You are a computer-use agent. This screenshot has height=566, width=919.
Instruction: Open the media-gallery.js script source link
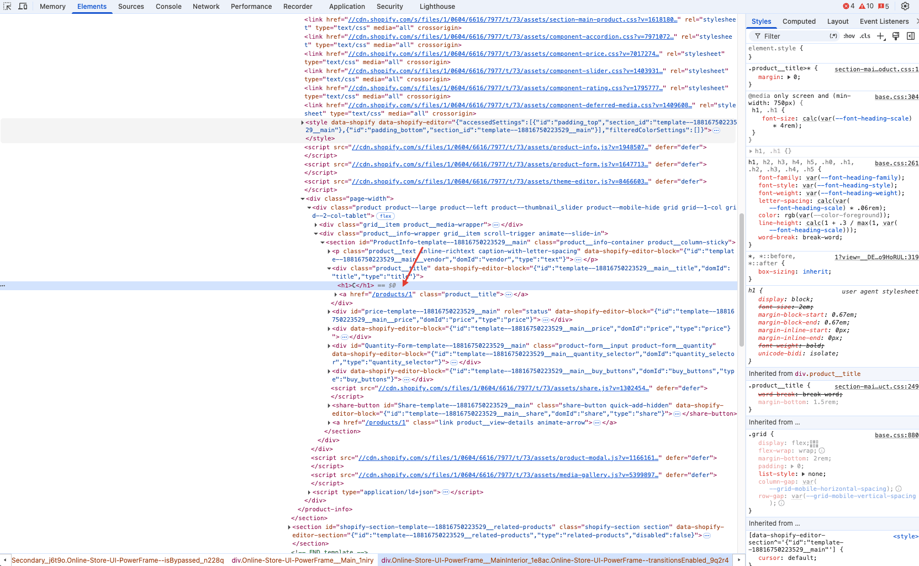click(x=508, y=475)
